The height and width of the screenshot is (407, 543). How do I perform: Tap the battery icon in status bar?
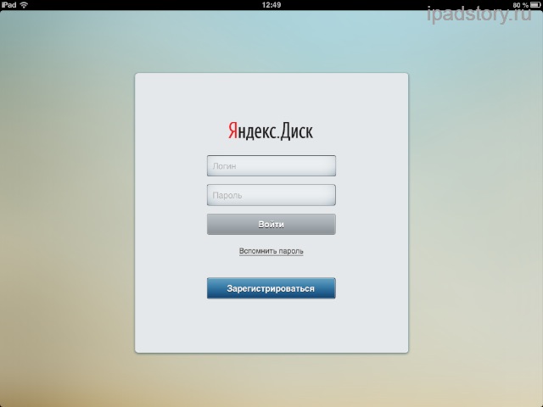535,5
